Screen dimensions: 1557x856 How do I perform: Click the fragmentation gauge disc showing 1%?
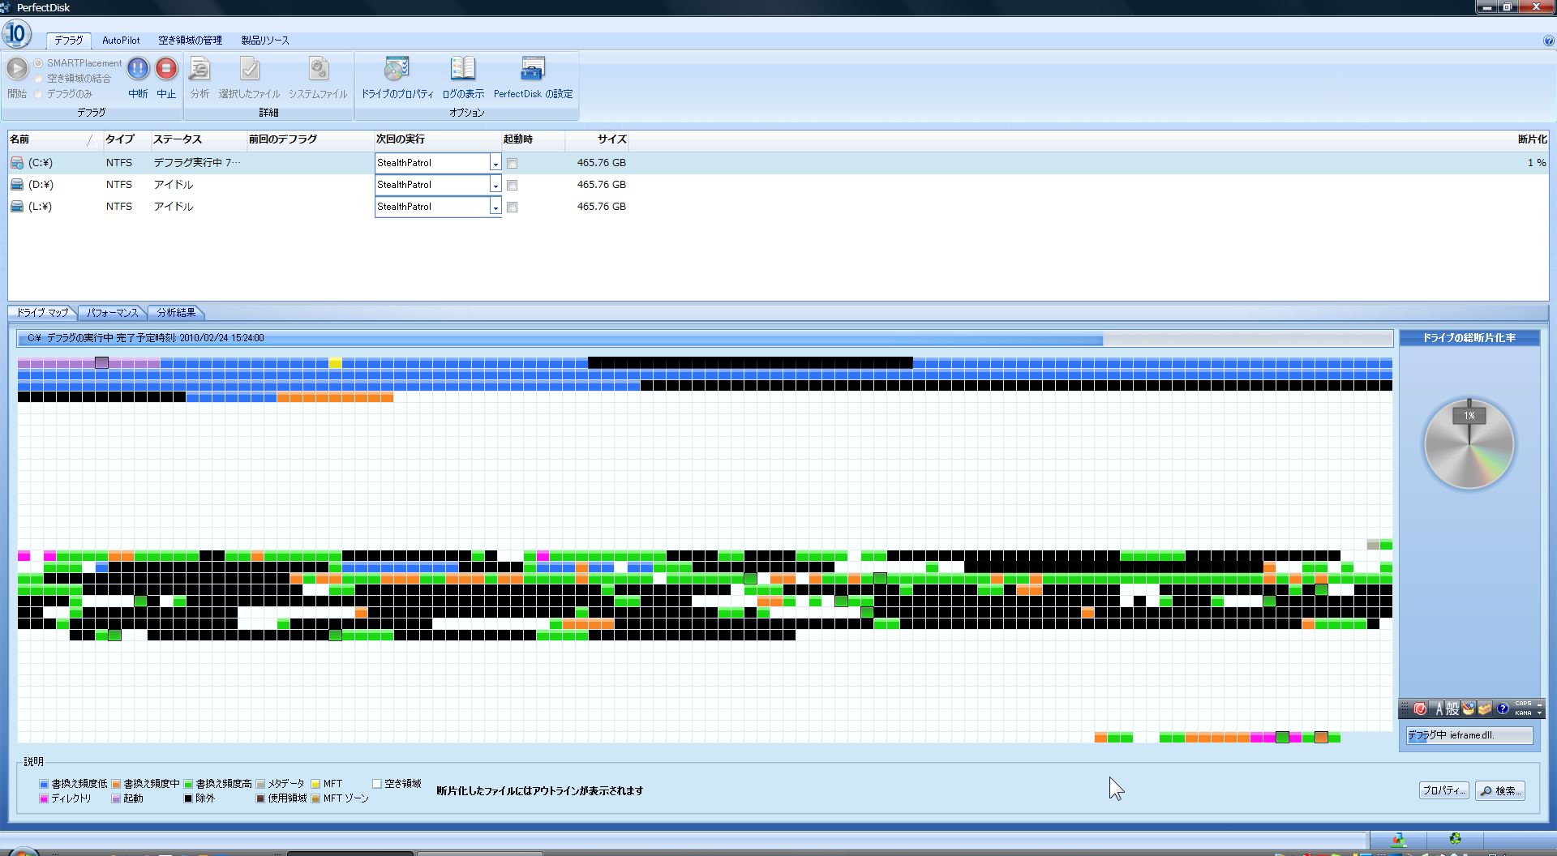point(1469,444)
